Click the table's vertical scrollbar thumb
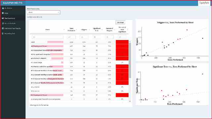The image size is (212, 119). tap(130, 60)
